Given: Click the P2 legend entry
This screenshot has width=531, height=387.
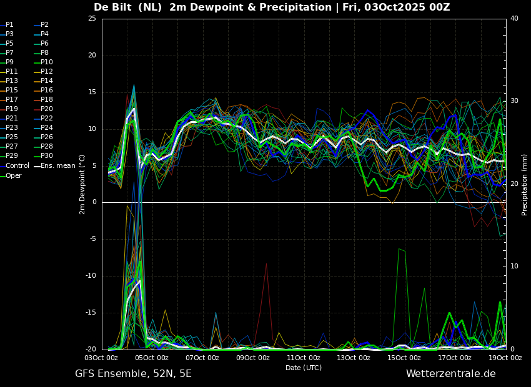Looking at the screenshot, I should pyautogui.click(x=42, y=25).
